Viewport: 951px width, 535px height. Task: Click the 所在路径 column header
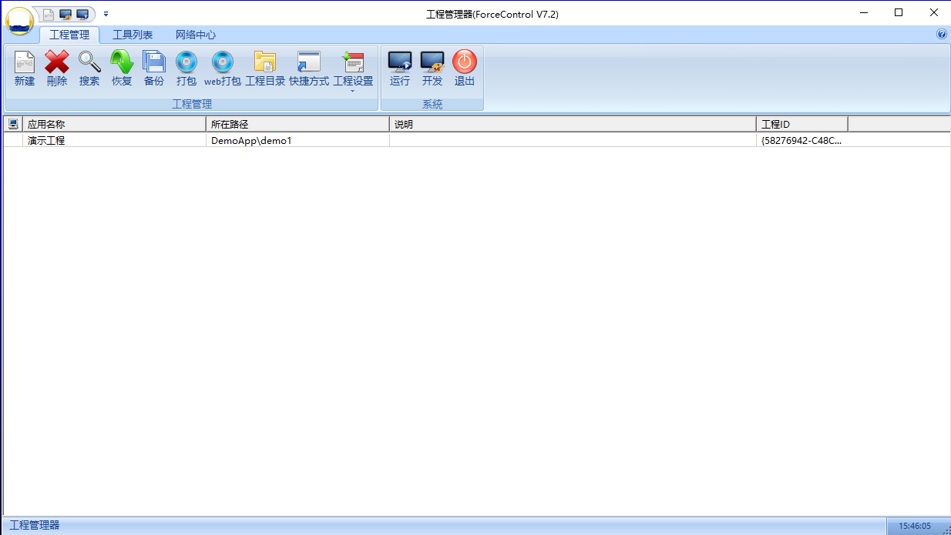[x=298, y=124]
